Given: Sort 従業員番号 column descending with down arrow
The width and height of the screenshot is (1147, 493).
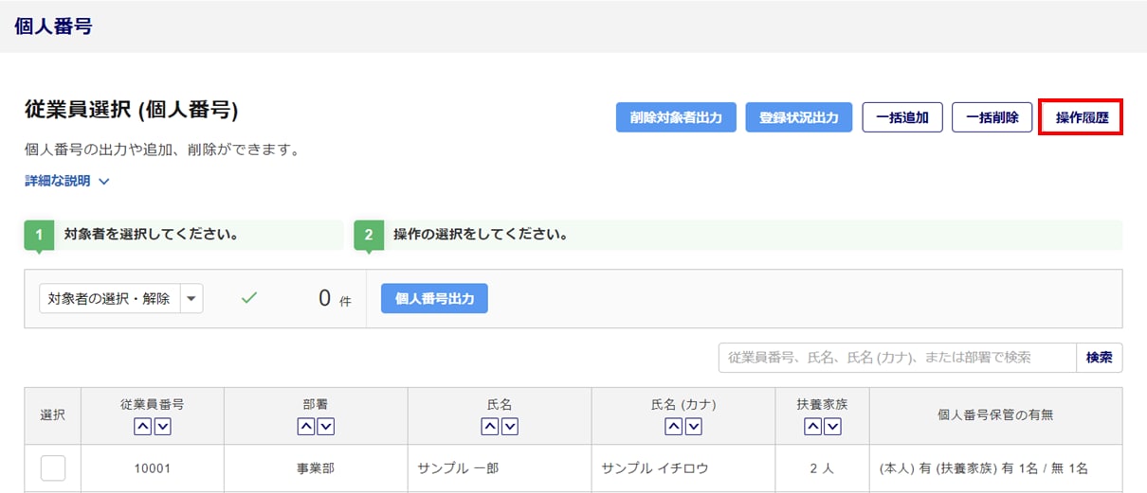Looking at the screenshot, I should pos(162,427).
